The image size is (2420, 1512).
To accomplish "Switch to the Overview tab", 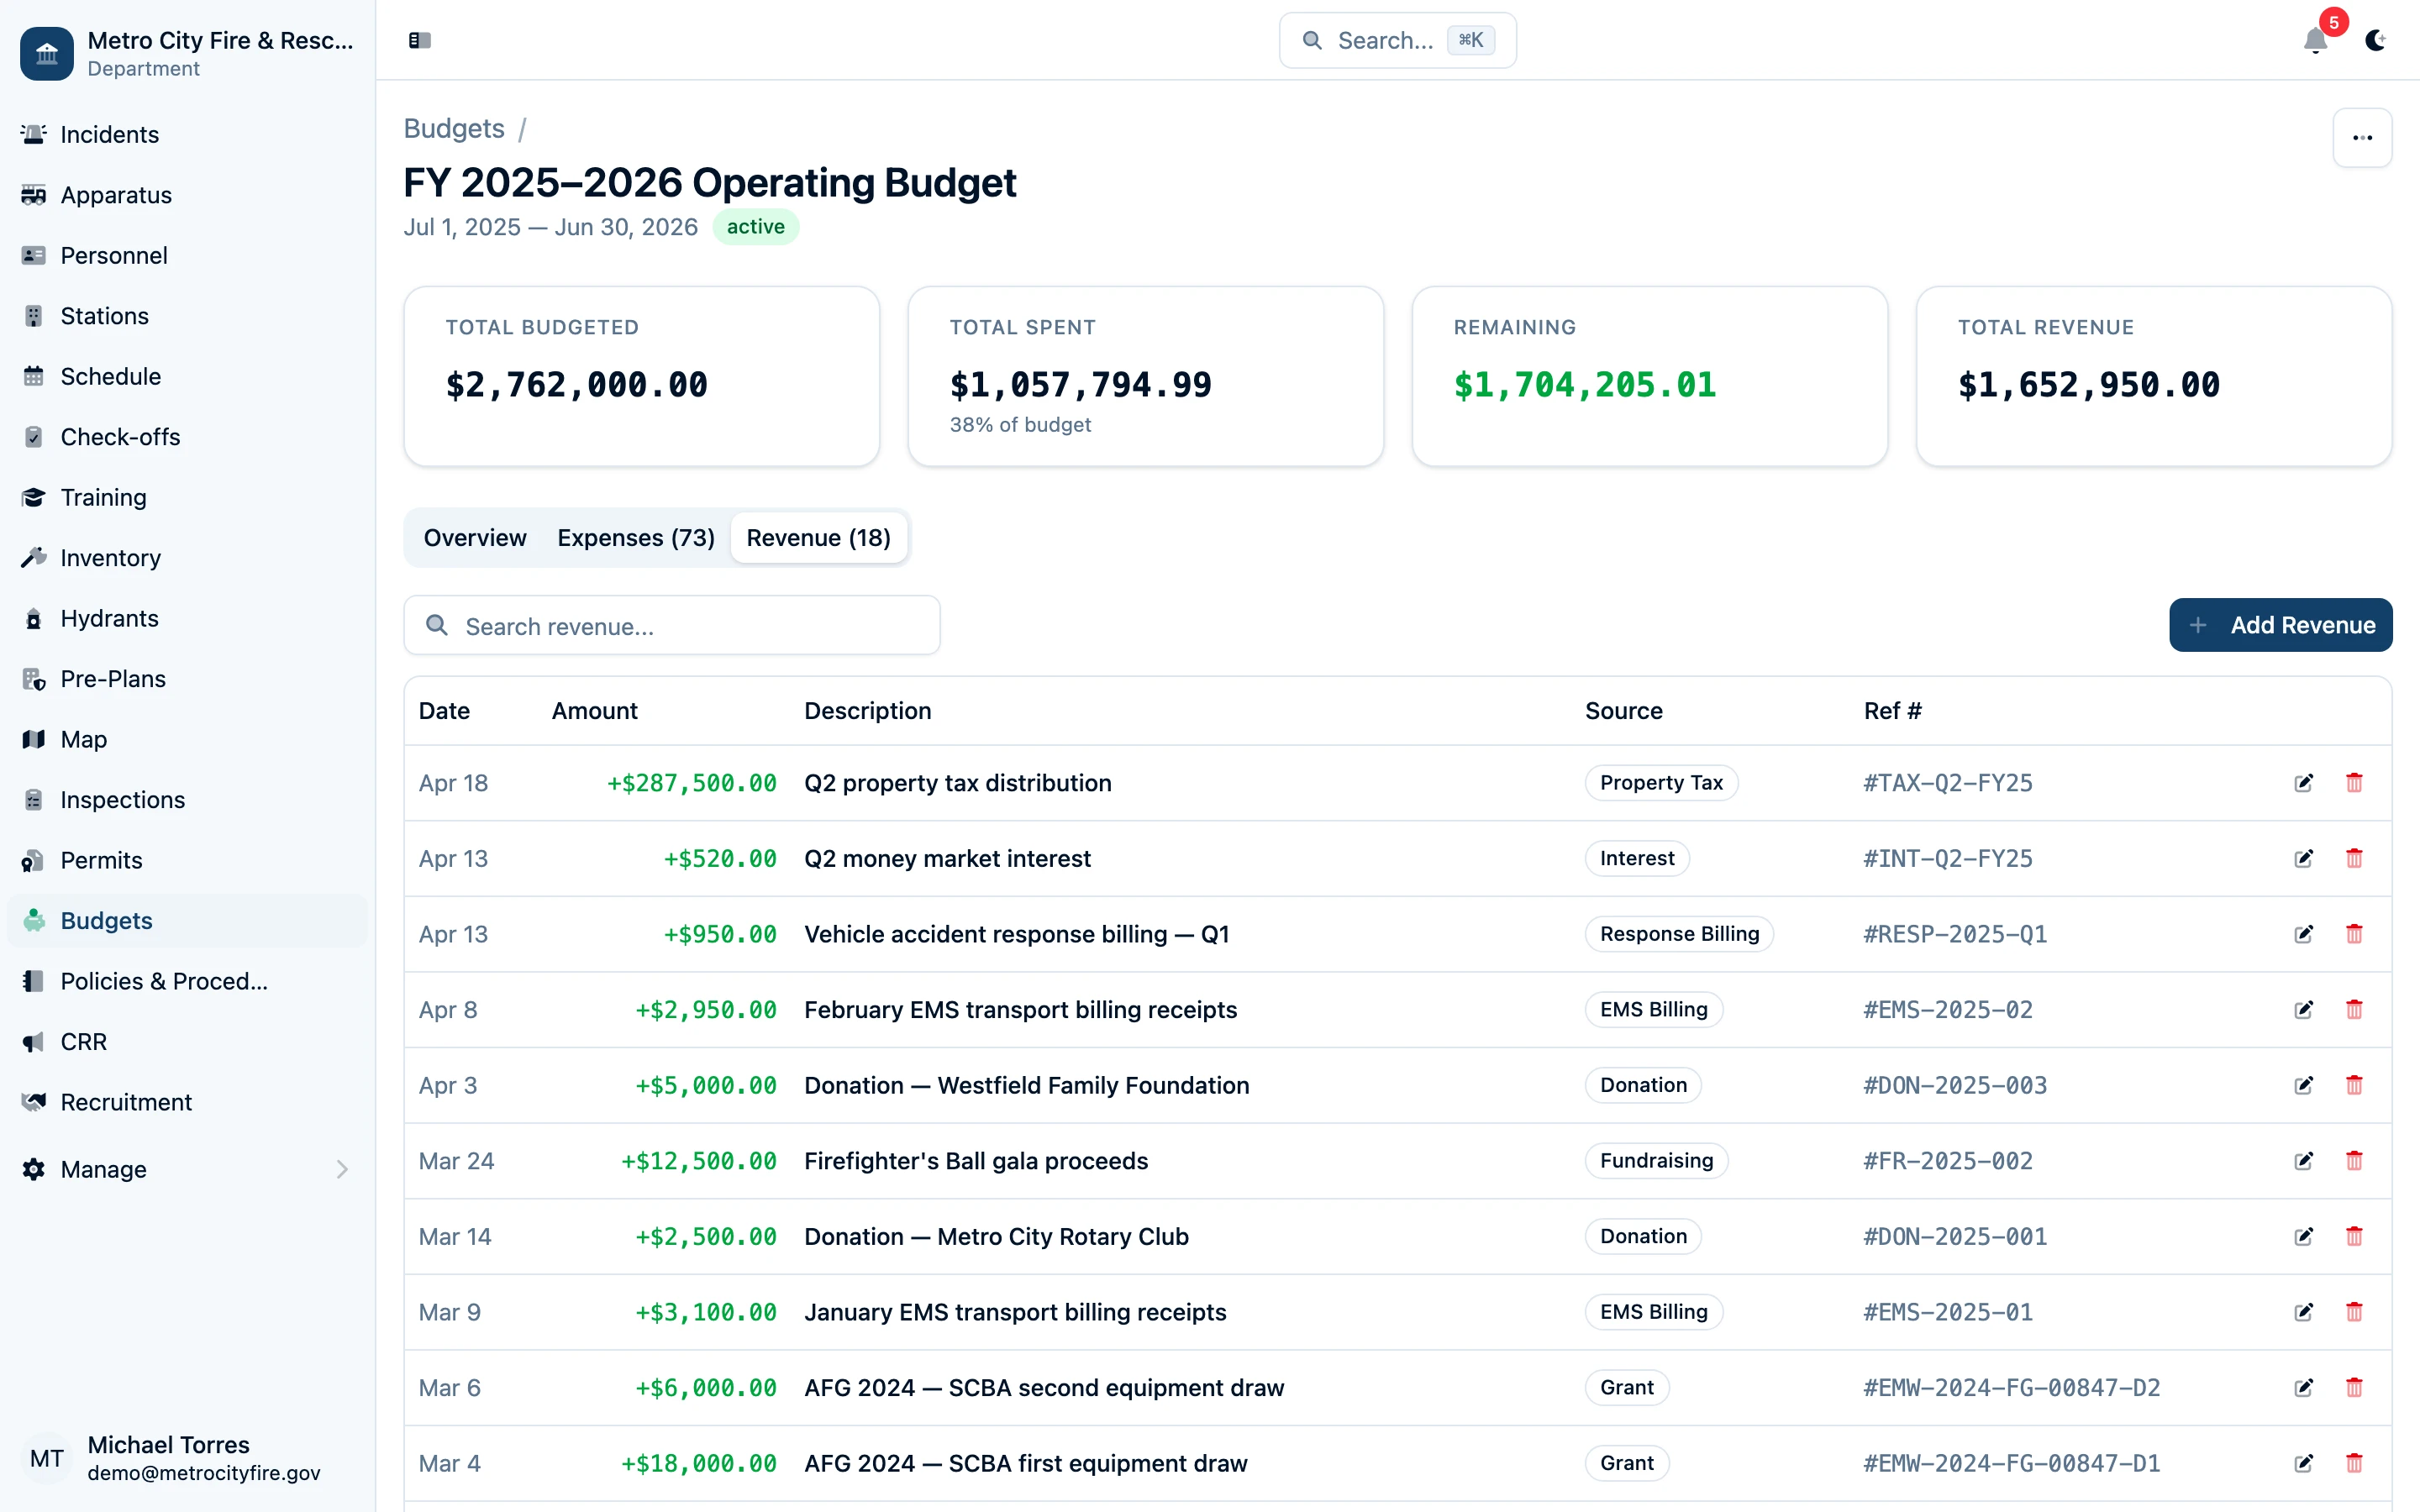I will [475, 537].
